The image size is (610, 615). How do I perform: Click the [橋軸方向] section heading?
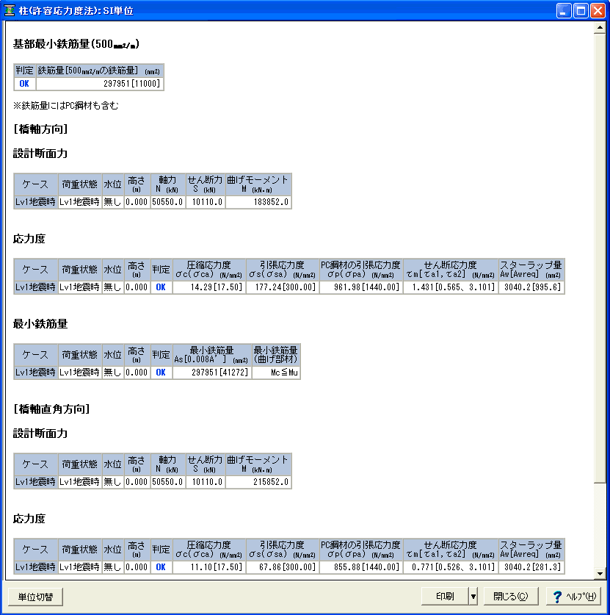click(x=41, y=129)
